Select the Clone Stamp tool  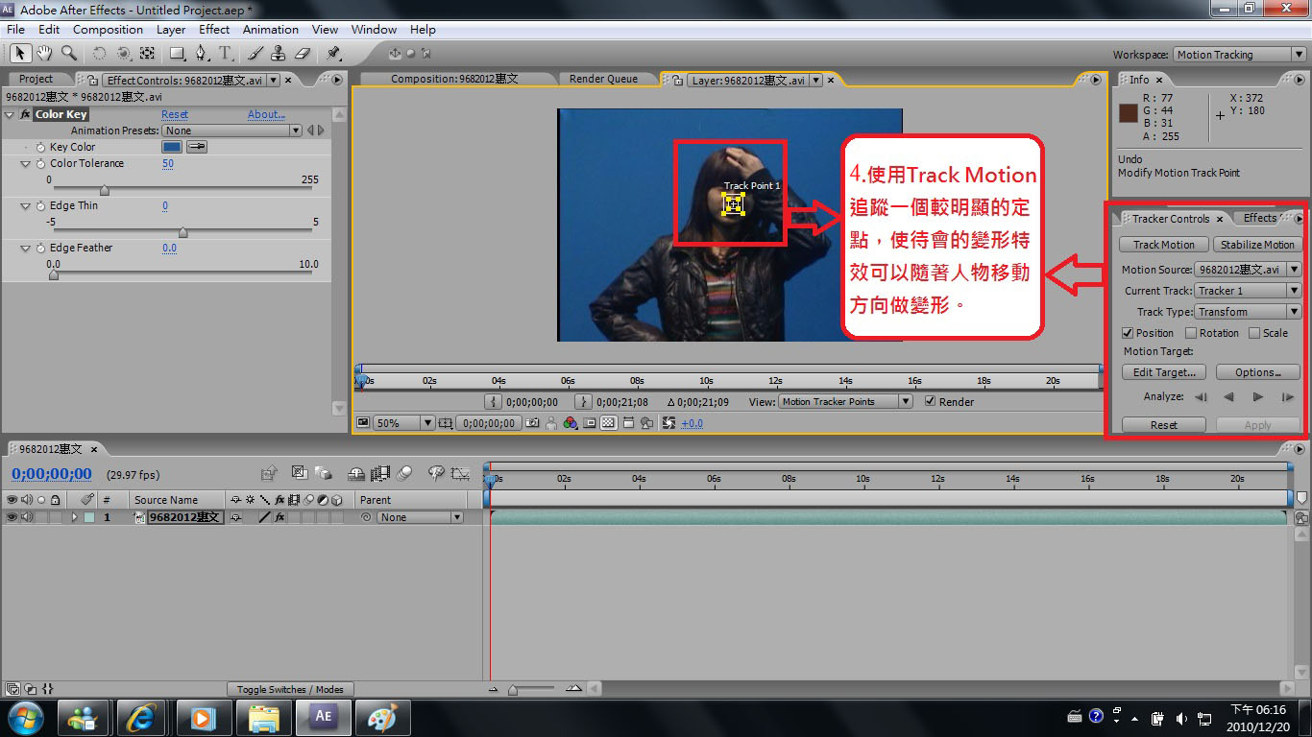[x=278, y=54]
